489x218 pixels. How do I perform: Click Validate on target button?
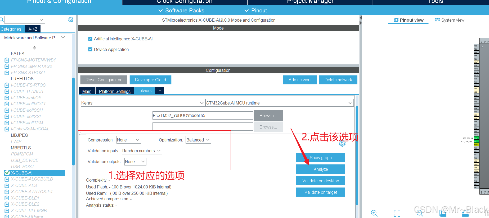(321, 192)
